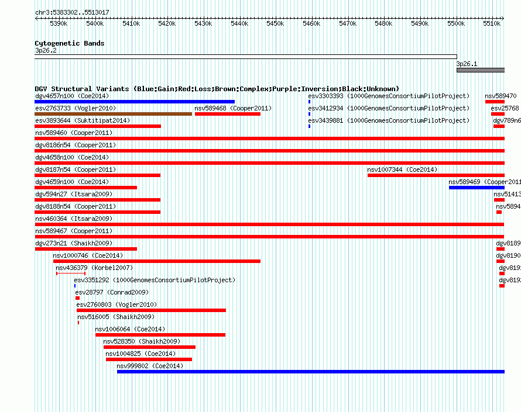
Task: Click the nsv999802 long blue gain bar
Action: (x=311, y=372)
